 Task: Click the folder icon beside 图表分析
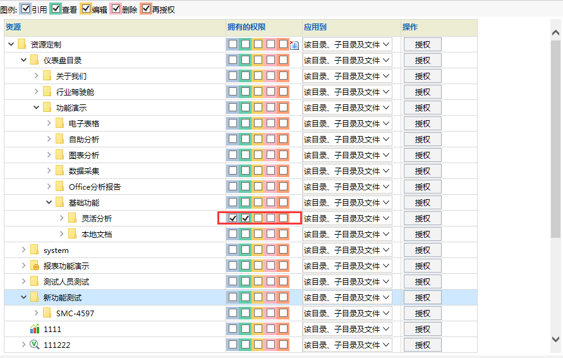[59, 155]
